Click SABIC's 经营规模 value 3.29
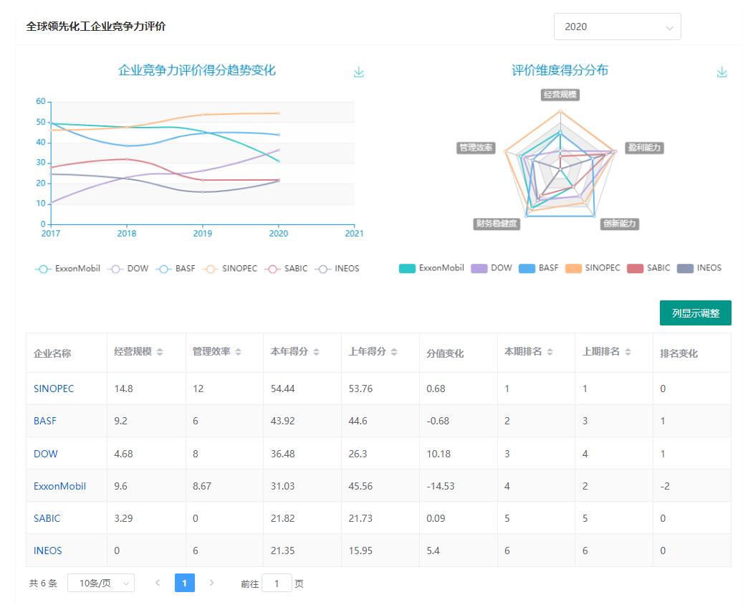743x605 pixels. [x=123, y=518]
